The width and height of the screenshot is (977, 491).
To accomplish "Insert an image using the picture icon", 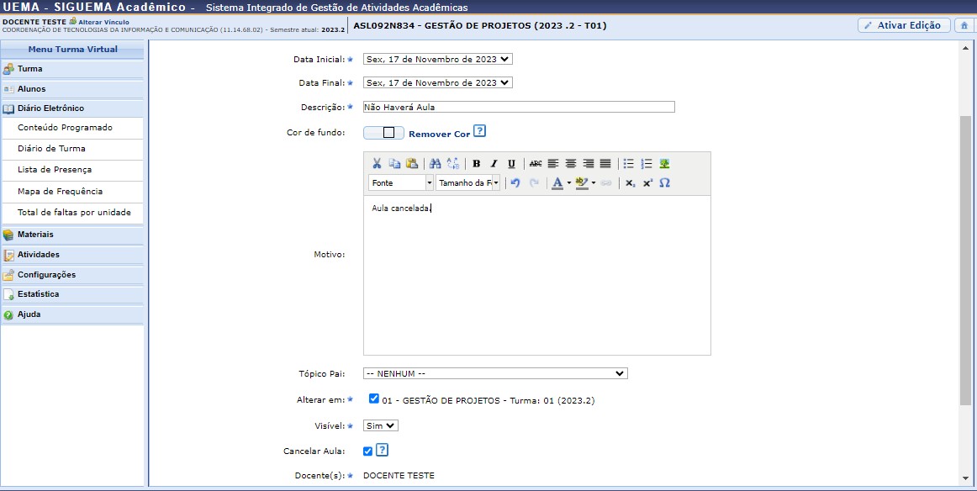I will 664,164.
